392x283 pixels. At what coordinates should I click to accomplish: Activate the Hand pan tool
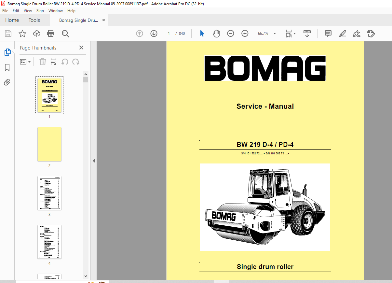(216, 34)
